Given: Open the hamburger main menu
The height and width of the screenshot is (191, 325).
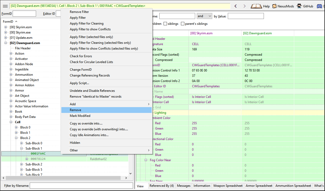Looking at the screenshot, I should coord(5,6).
